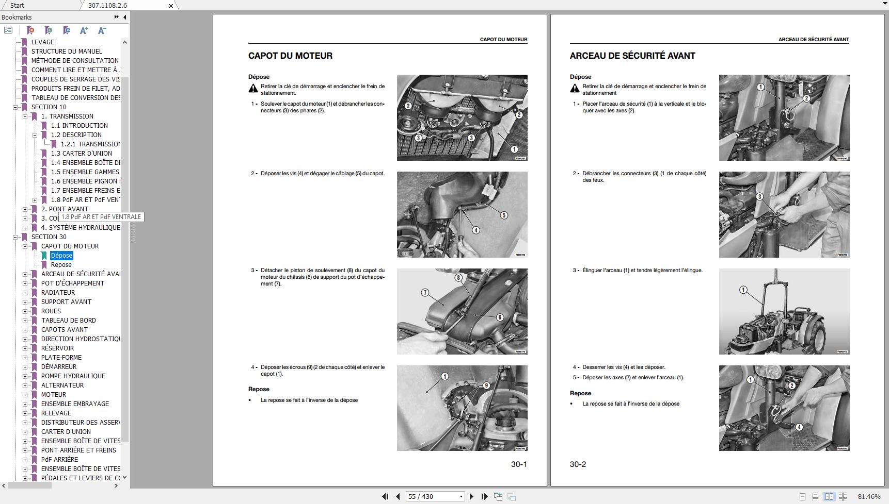Toggle continuous facing pages view
889x504 pixels.
tap(843, 497)
